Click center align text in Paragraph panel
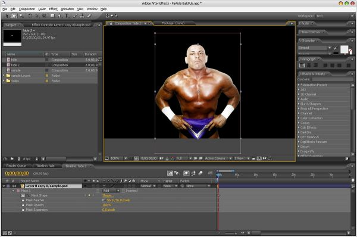357x237 pixels. click(309, 66)
